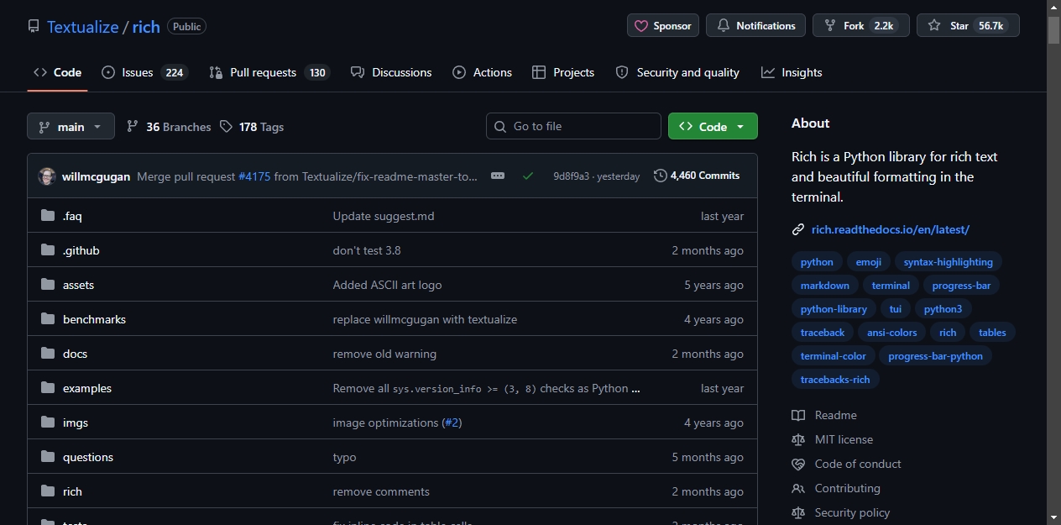Viewport: 1061px width, 525px height.
Task: Select the syntax-highlighting topic tag
Action: click(x=948, y=262)
